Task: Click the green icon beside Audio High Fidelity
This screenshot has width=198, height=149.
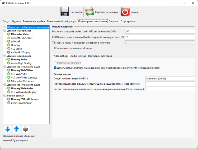Action: (9, 63)
